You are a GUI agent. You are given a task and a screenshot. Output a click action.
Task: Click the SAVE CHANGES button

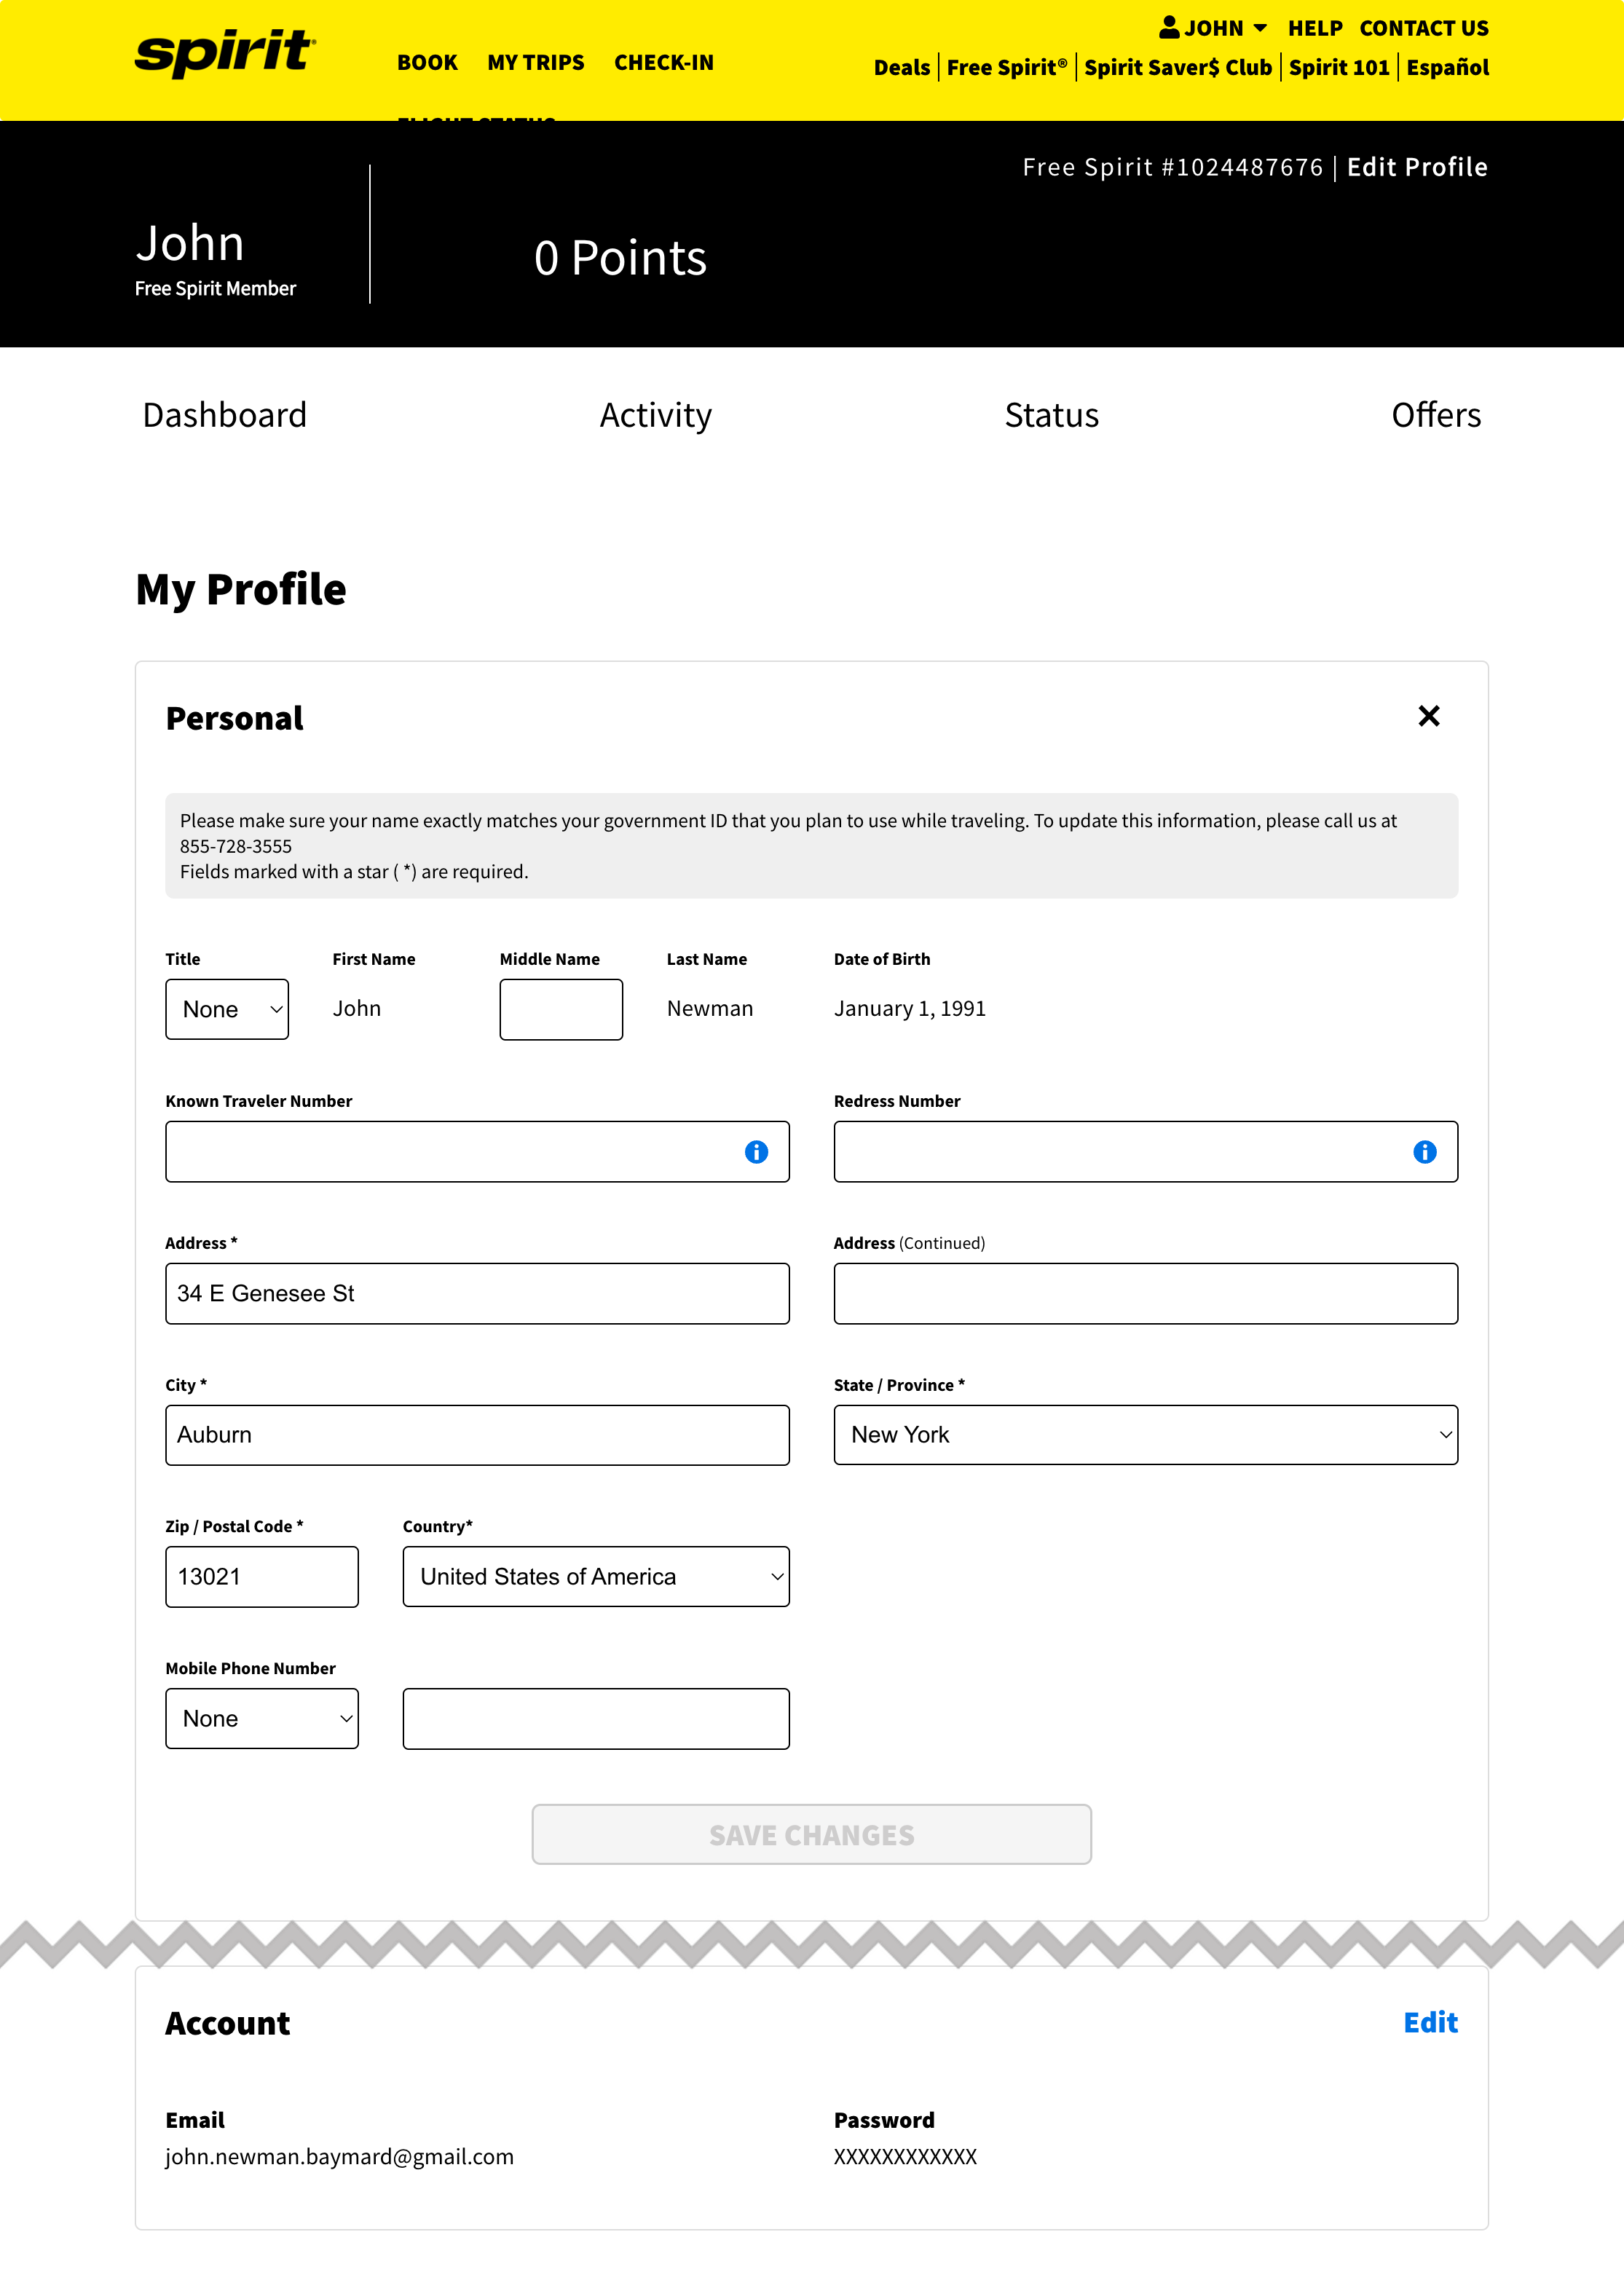pos(810,1834)
